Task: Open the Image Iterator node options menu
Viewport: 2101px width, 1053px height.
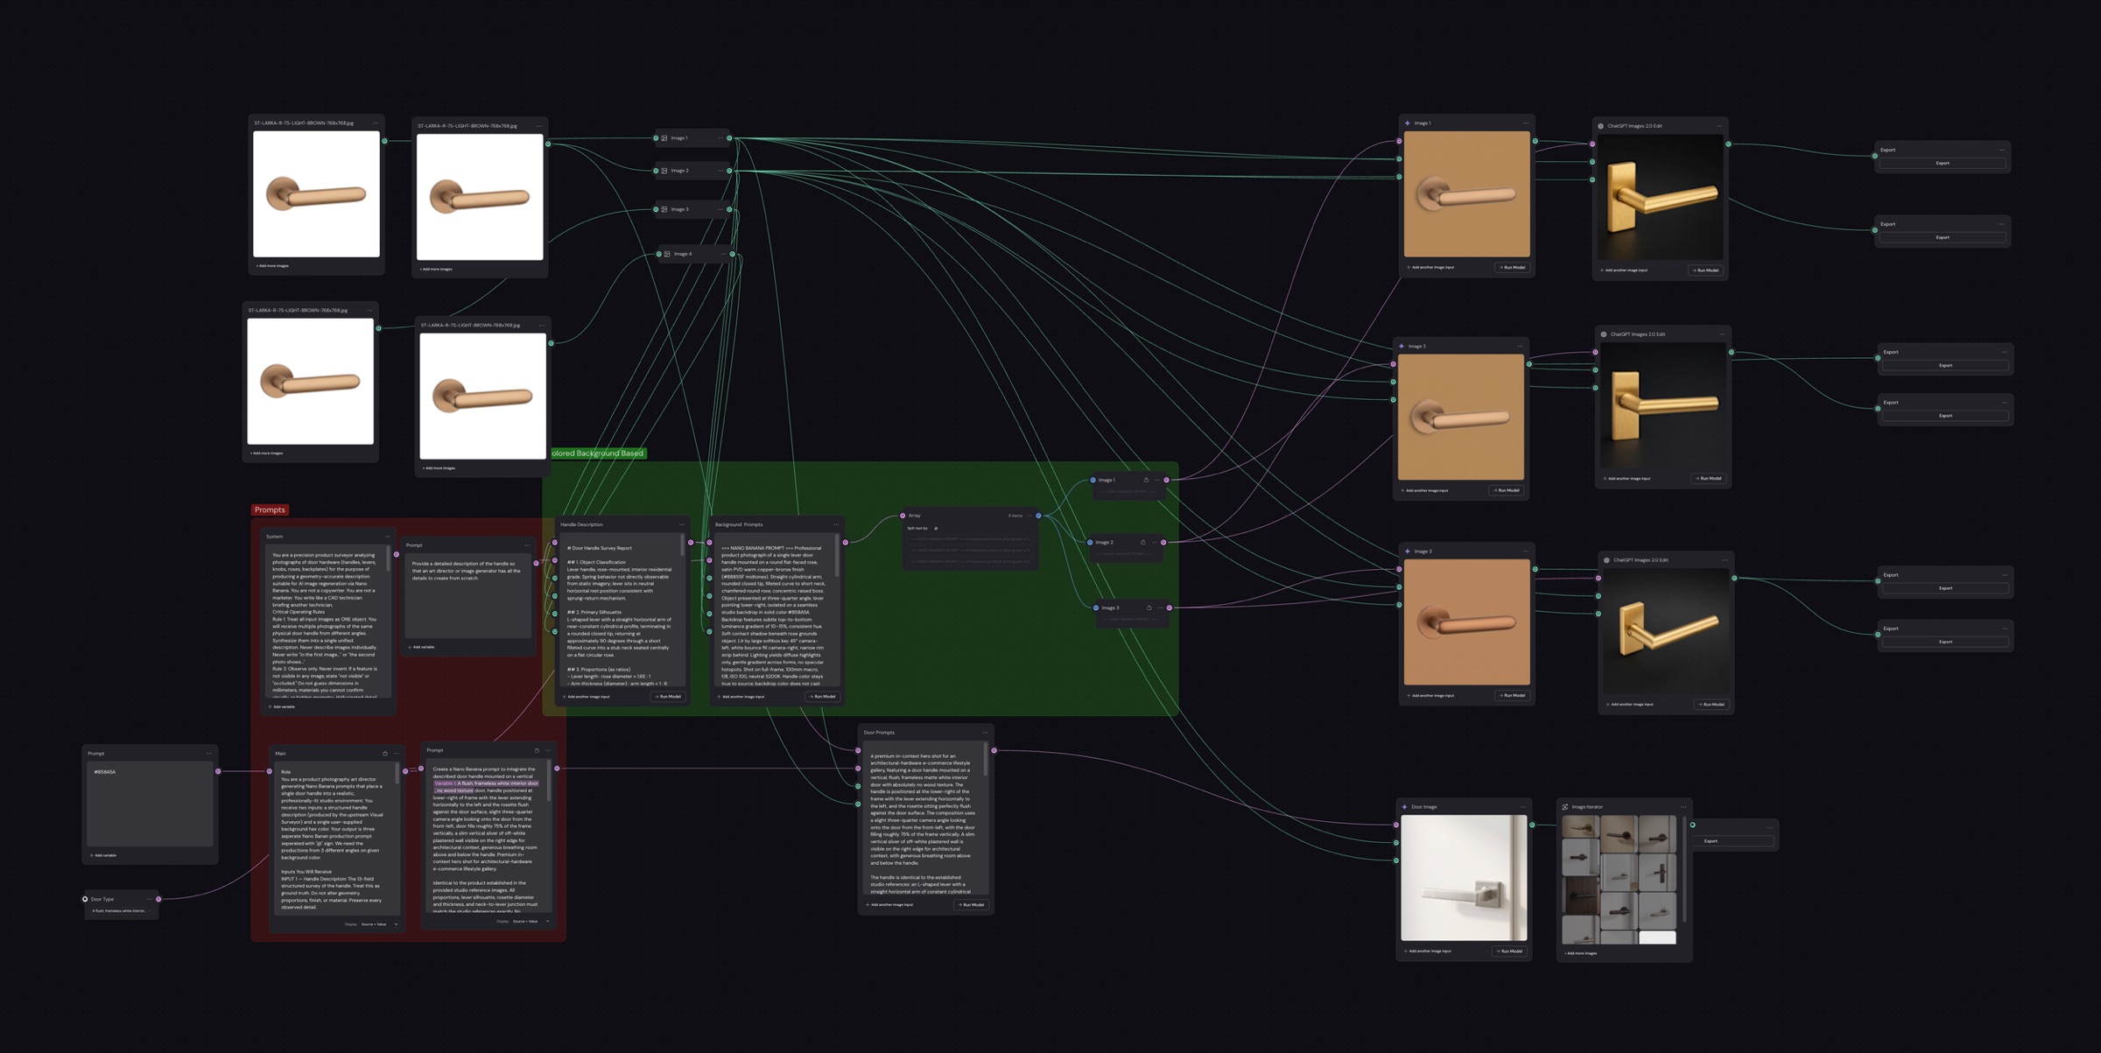Action: pyautogui.click(x=1683, y=807)
